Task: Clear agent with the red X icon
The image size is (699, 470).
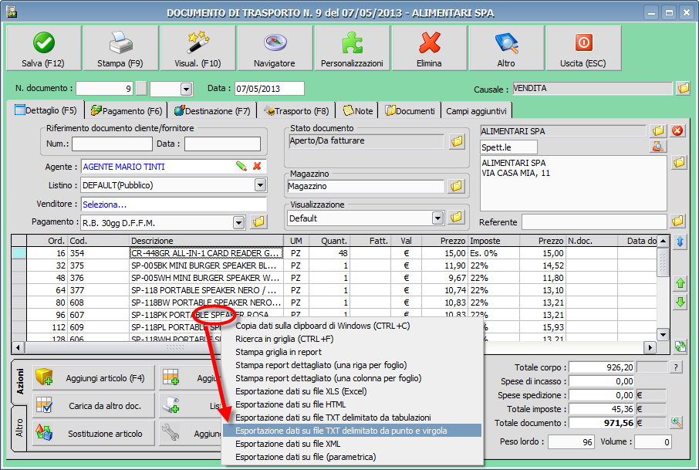Action: pos(257,166)
